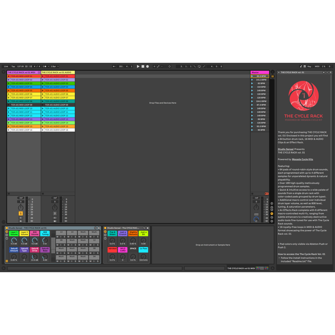Enter Key mapping mode
The image size is (335, 335).
(x=309, y=66)
